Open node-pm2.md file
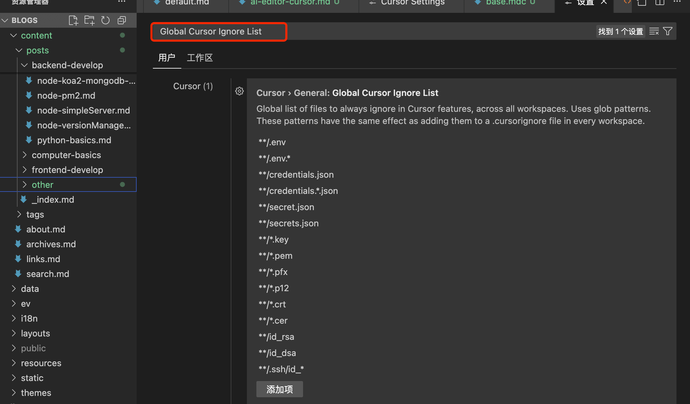 [68, 96]
